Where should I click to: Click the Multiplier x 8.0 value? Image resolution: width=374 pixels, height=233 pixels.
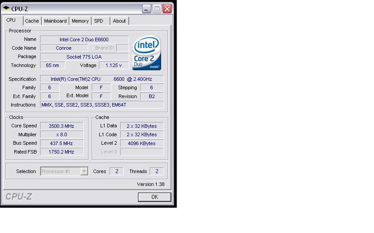click(x=61, y=134)
